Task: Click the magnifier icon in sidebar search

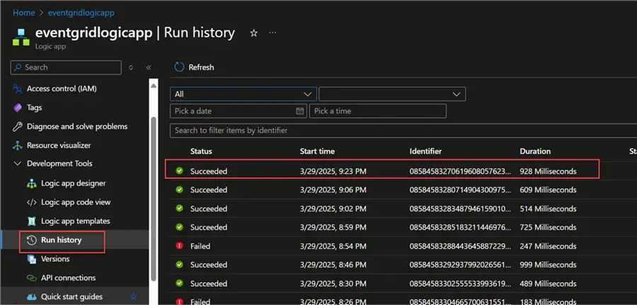Action: tap(18, 67)
